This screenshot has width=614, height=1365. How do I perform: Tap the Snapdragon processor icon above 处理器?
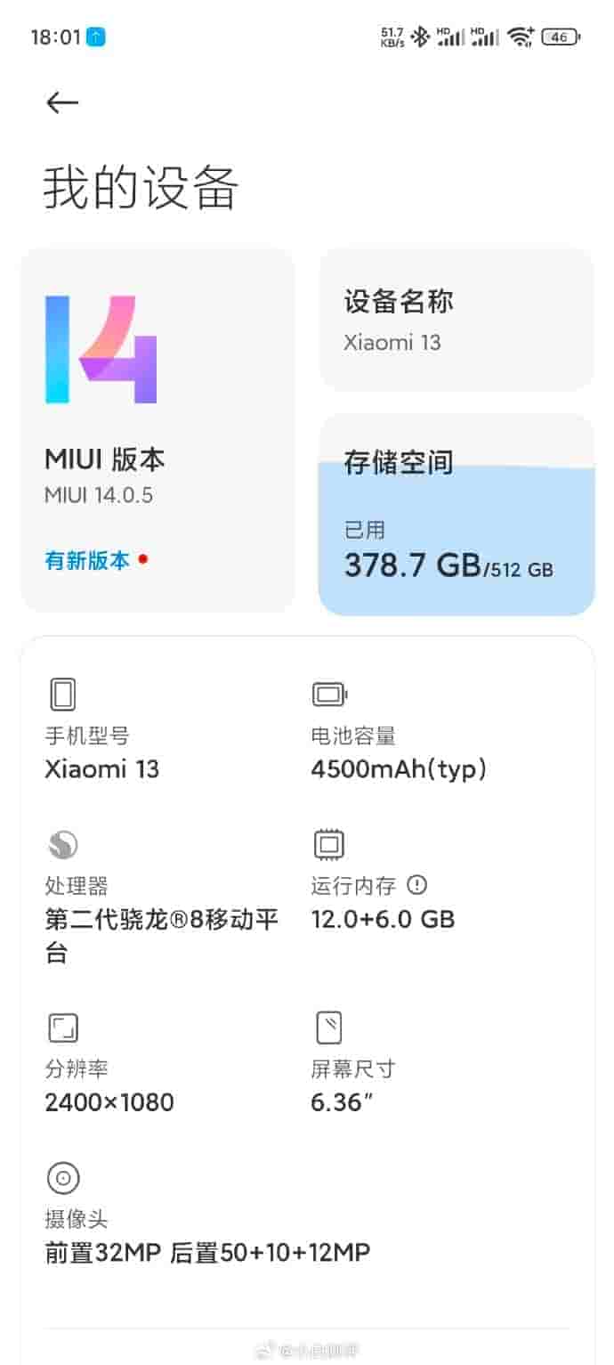(x=62, y=844)
